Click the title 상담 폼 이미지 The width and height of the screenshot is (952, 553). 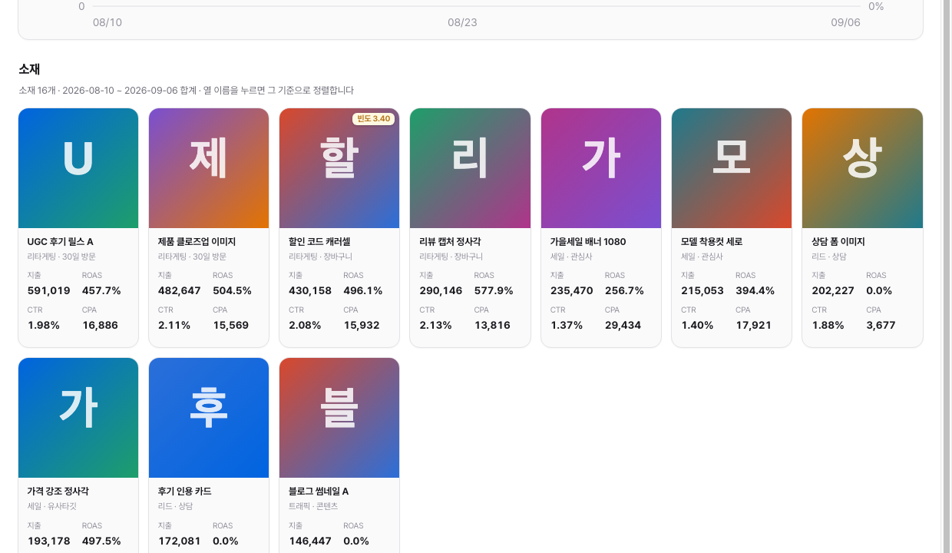[838, 242]
